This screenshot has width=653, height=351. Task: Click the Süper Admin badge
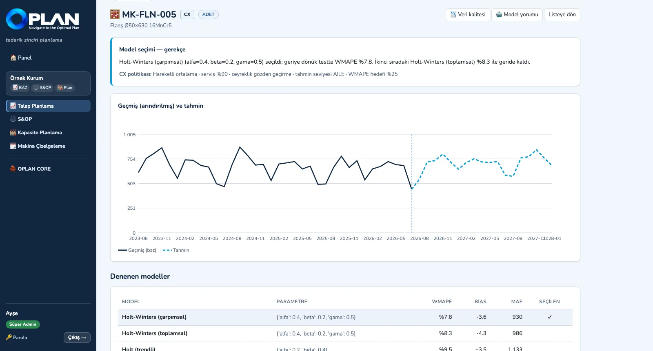(23, 324)
